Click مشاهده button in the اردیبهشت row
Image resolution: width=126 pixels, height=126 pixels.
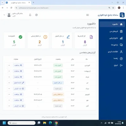click(x=18, y=71)
